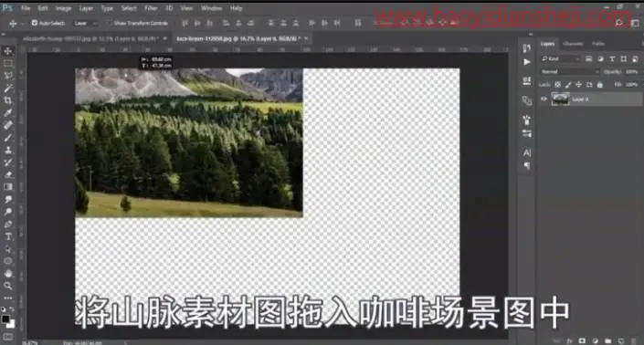The width and height of the screenshot is (644, 345).
Task: Open the Normal blend mode dropdown
Action: pos(570,72)
